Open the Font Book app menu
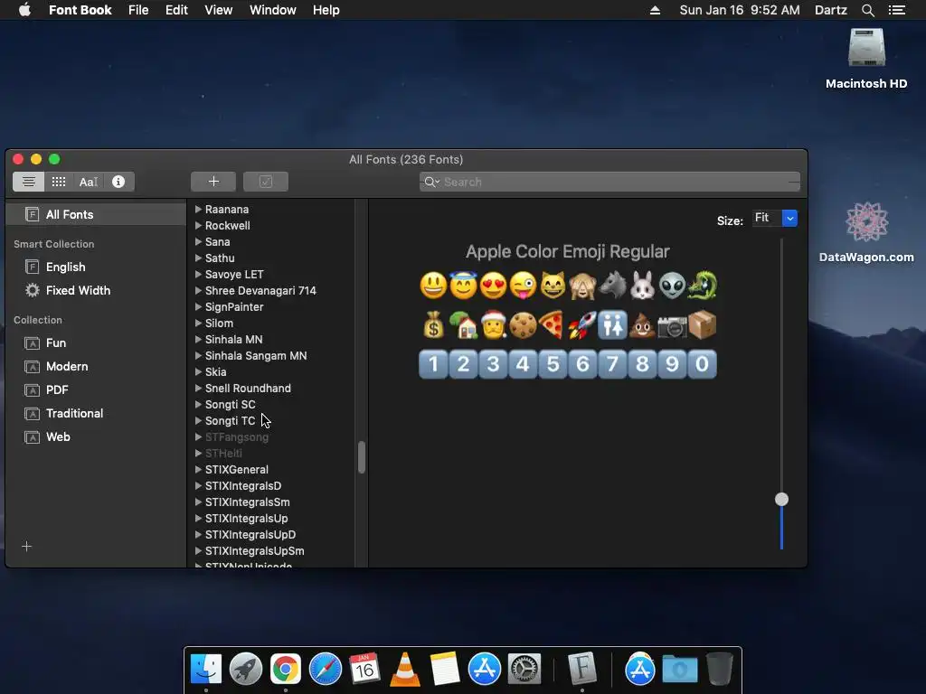 (80, 10)
